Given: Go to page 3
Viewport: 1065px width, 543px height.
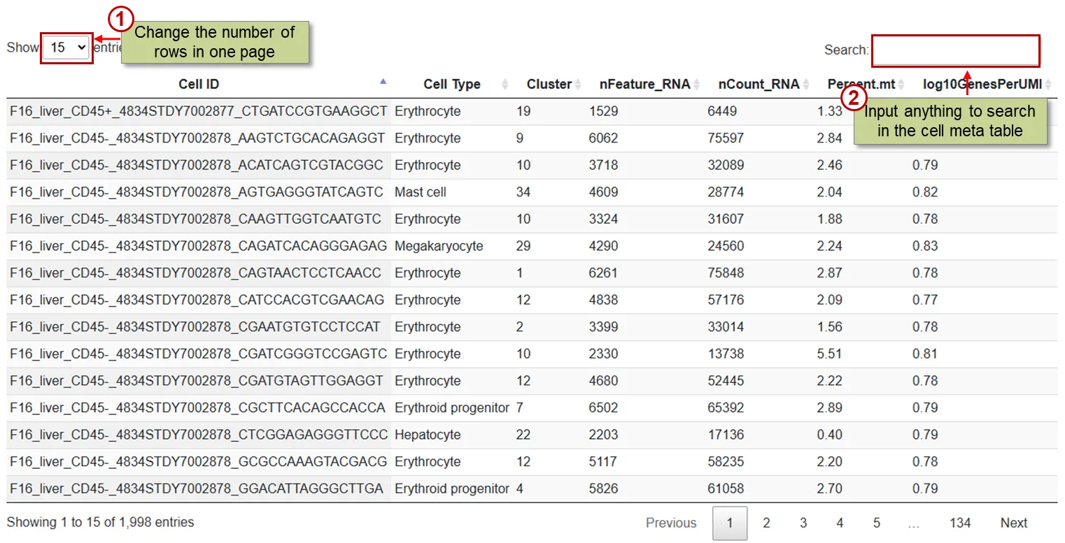Looking at the screenshot, I should pos(803,523).
